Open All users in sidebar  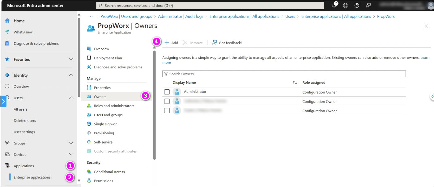20,109
